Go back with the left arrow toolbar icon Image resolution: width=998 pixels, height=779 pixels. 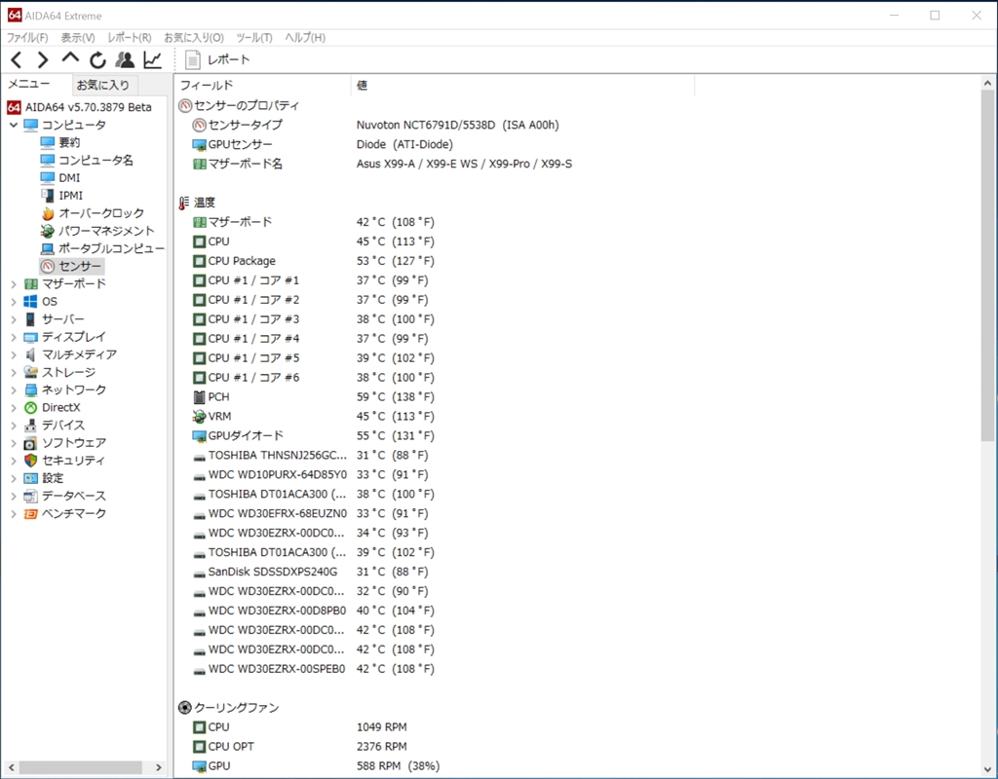click(x=18, y=60)
